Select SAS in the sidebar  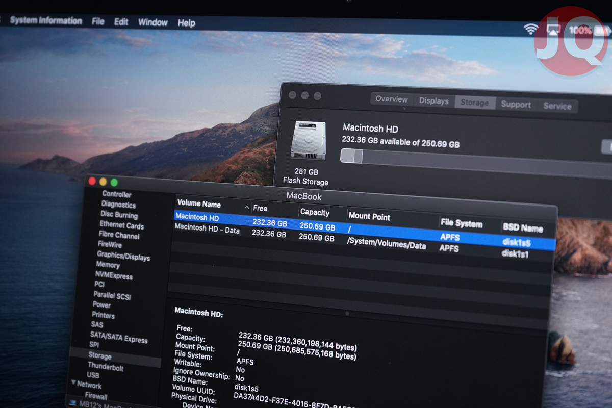click(x=97, y=324)
